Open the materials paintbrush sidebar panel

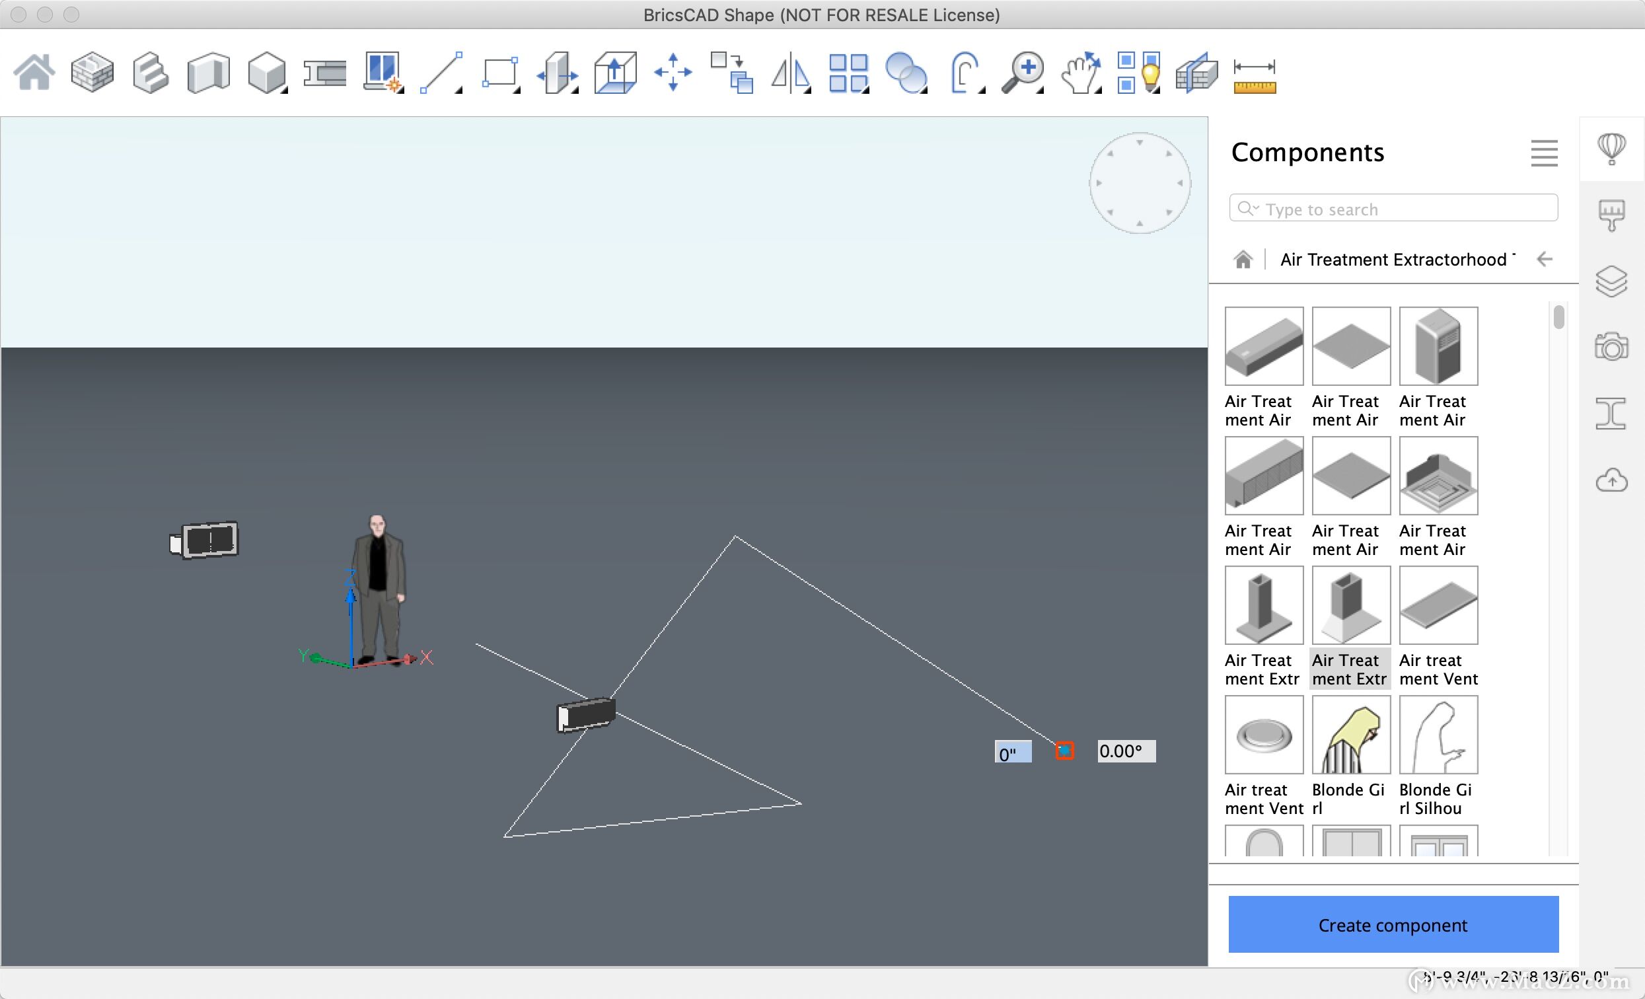click(1611, 215)
